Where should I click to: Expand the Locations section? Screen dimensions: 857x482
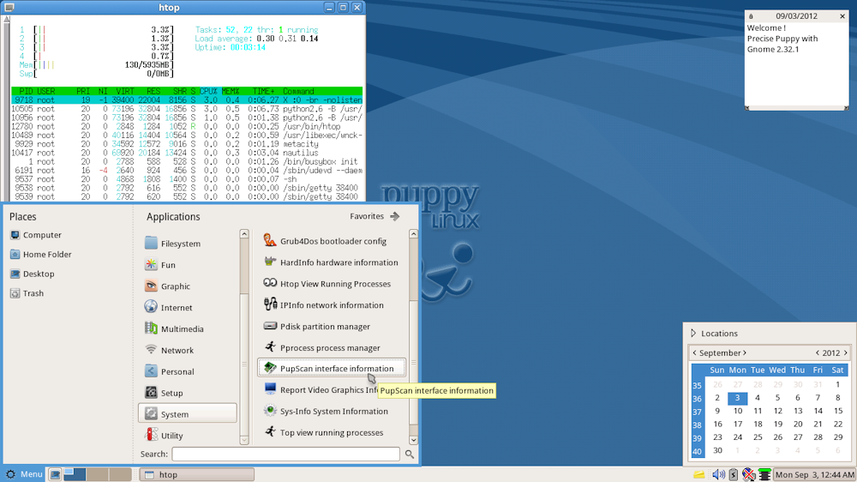[715, 333]
